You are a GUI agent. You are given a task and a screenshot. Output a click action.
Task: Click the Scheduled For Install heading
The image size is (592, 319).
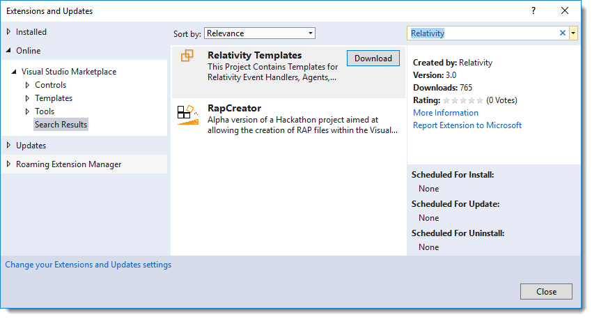[453, 175]
